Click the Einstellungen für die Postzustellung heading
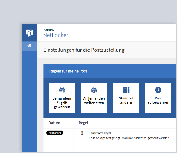 pos(84,50)
